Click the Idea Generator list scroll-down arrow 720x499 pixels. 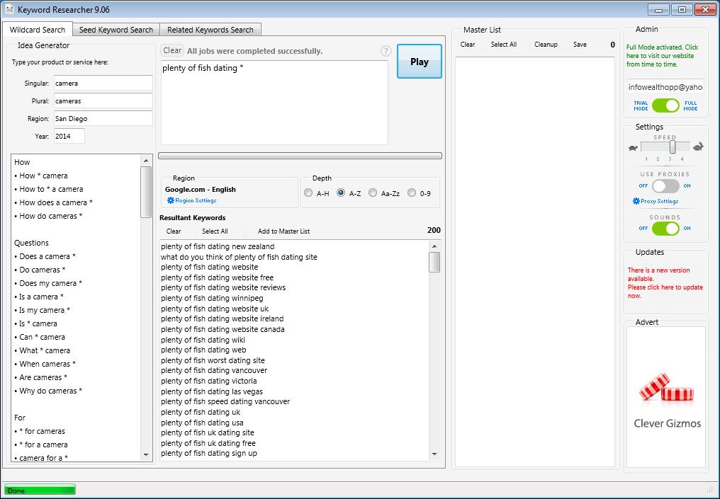(146, 455)
